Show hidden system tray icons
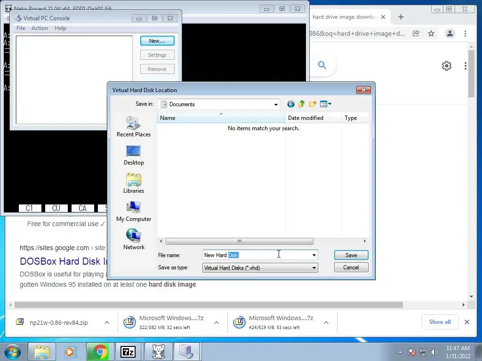This screenshot has height=361, width=482. 400,352
